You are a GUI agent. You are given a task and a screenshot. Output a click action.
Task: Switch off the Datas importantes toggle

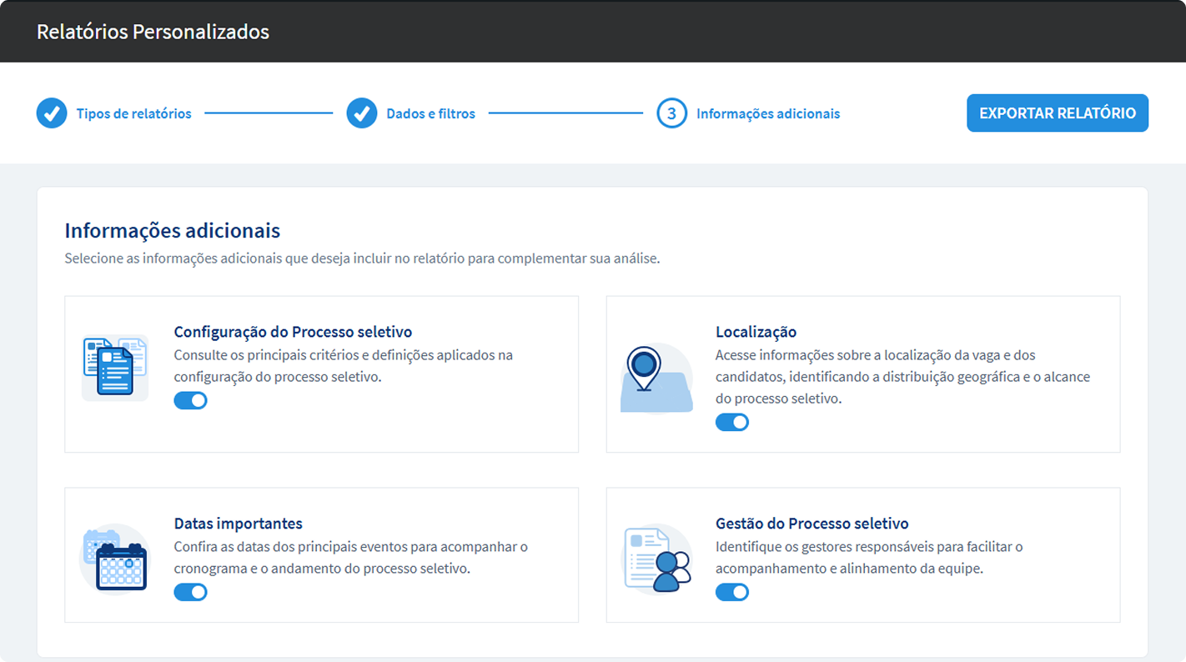coord(190,592)
